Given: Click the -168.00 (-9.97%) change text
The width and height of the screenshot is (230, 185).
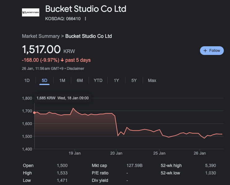Looking at the screenshot, I should click(41, 60).
